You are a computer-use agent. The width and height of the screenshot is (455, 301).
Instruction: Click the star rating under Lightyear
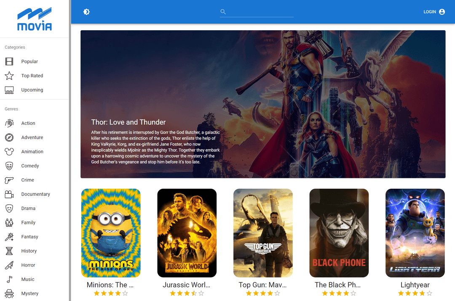coord(415,293)
